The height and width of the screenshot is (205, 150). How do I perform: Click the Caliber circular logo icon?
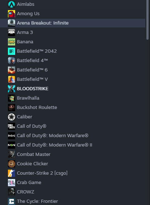(12, 117)
